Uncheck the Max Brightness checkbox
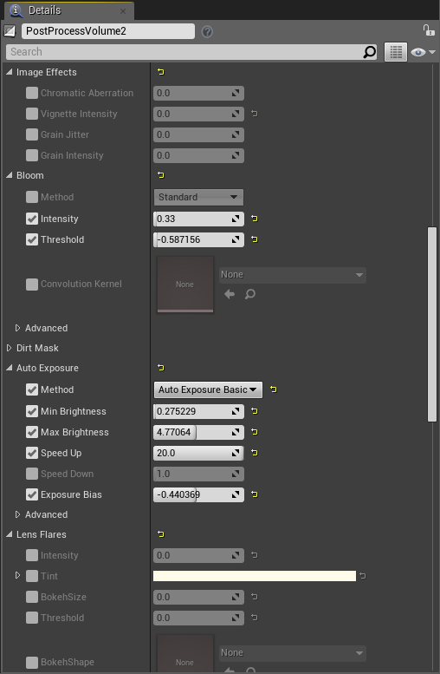Screen dimensions: 440x674 tap(32, 432)
